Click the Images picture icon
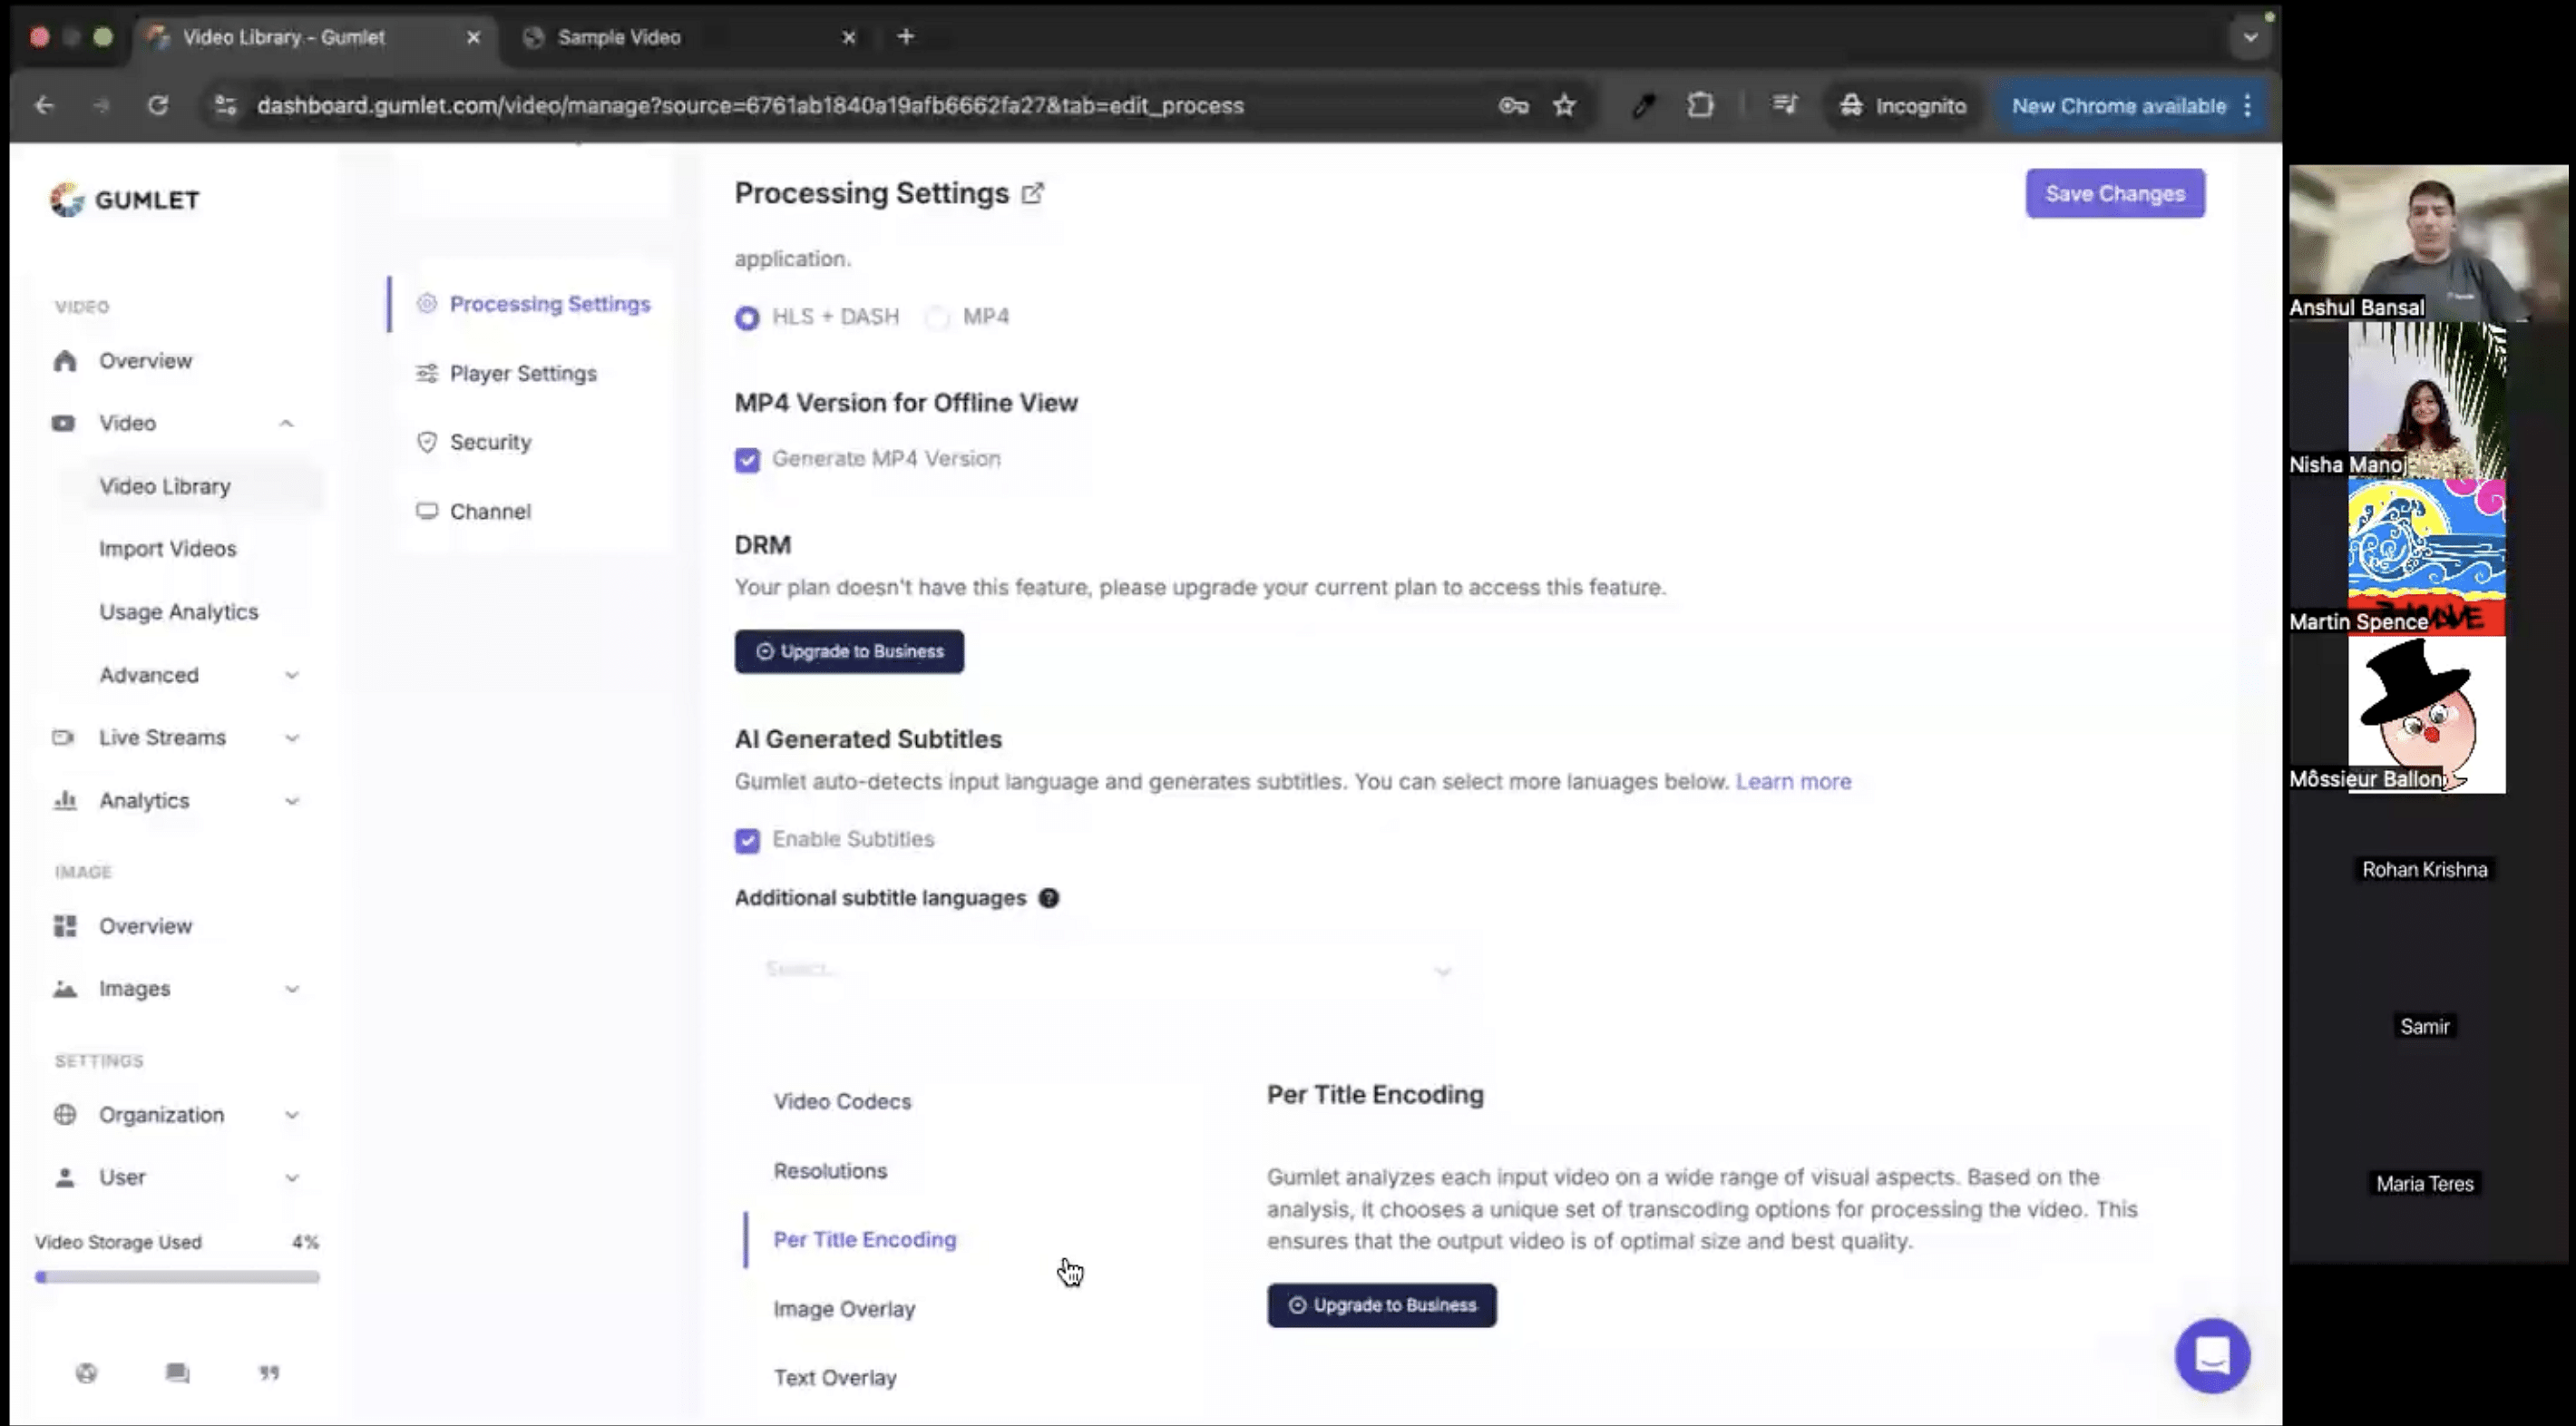 tap(65, 989)
